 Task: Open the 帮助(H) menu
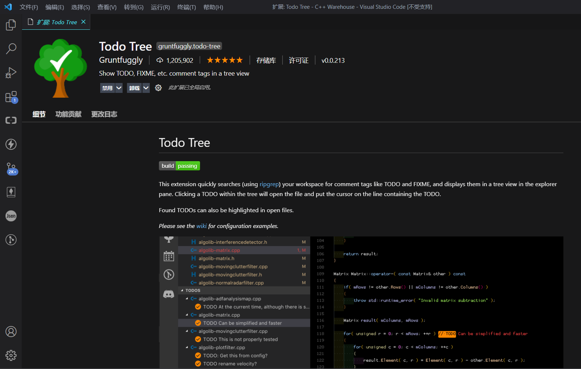pos(213,7)
